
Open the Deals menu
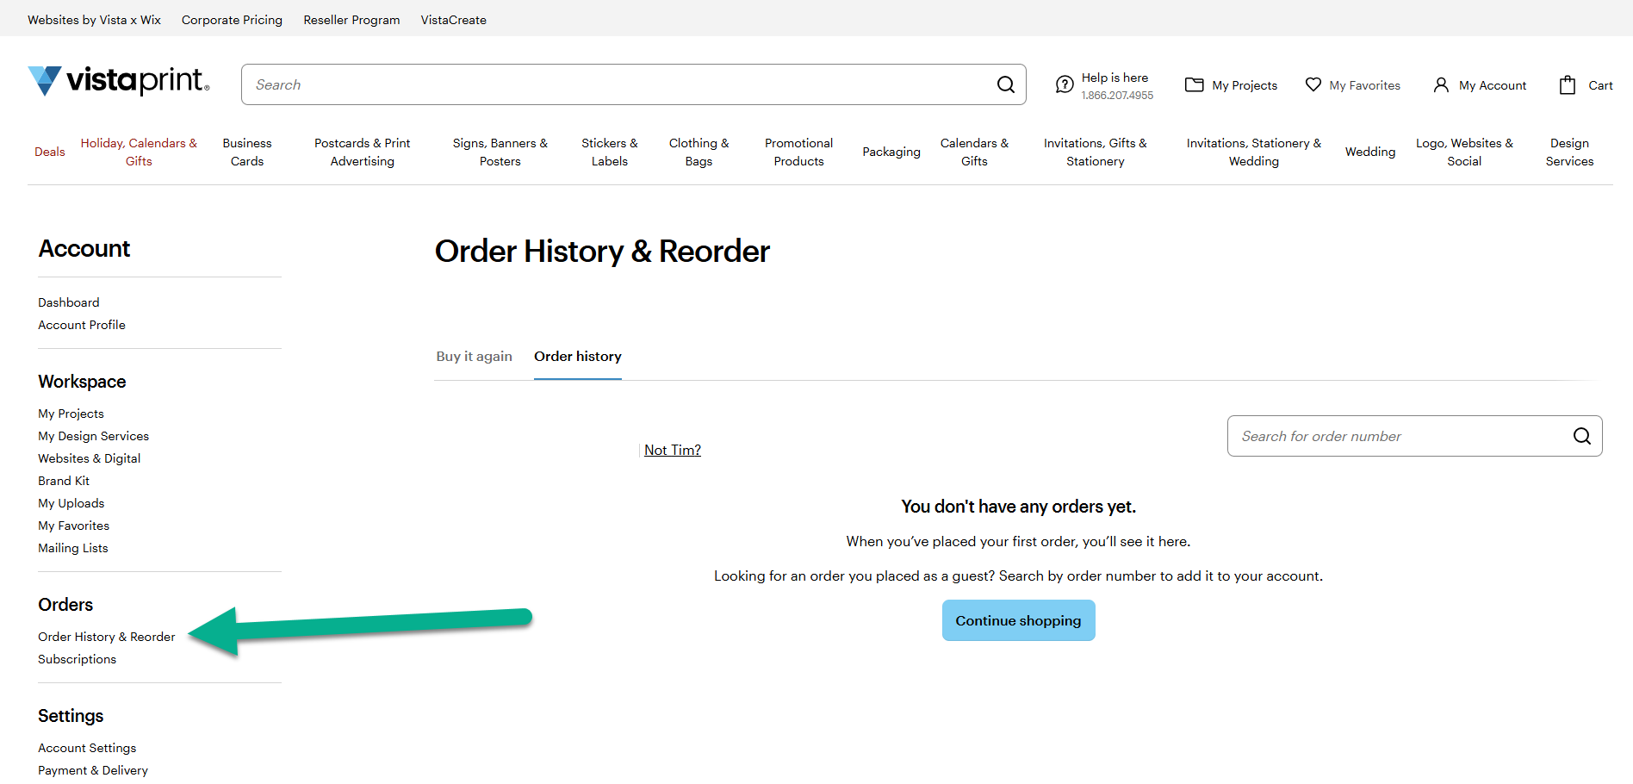(x=50, y=152)
